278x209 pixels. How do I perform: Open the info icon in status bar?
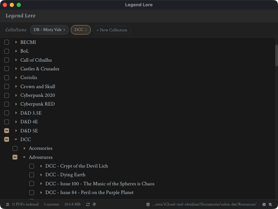tap(264, 204)
